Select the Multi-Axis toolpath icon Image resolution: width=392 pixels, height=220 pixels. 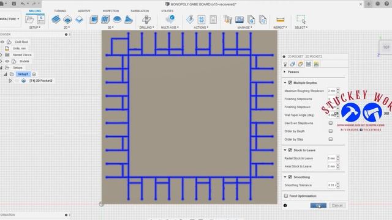pos(170,19)
